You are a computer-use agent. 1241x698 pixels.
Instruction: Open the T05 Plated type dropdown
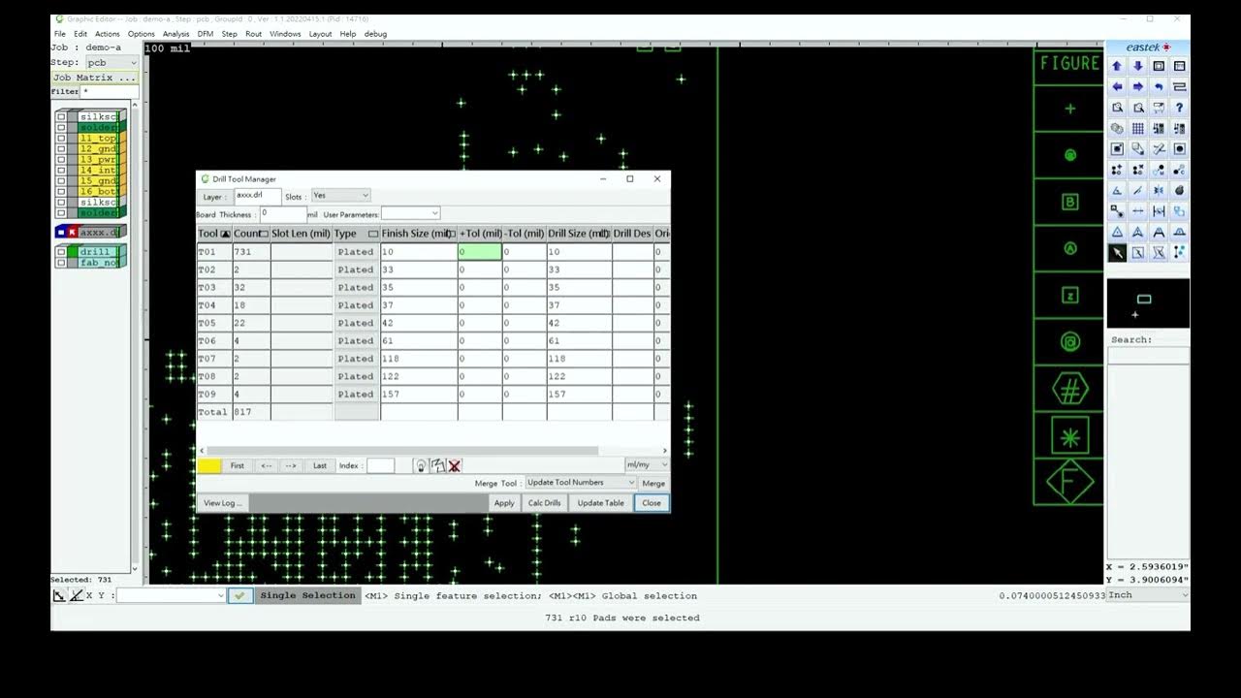coord(356,323)
